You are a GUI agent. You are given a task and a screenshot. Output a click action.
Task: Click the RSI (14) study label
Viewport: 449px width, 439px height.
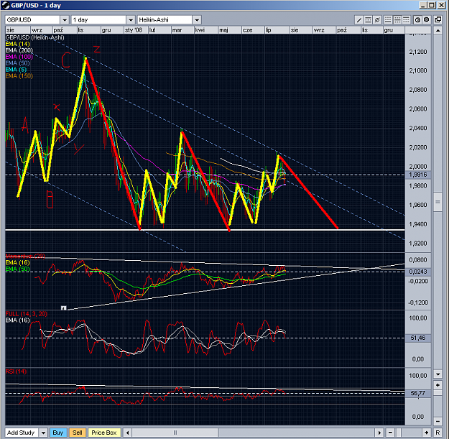(x=16, y=371)
